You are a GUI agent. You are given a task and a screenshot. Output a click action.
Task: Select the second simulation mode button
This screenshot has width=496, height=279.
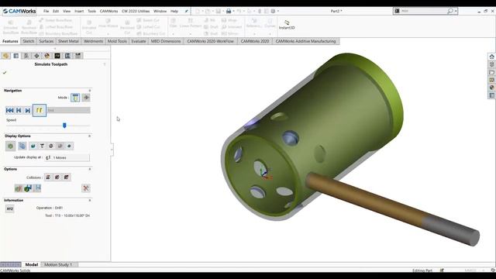(86, 98)
